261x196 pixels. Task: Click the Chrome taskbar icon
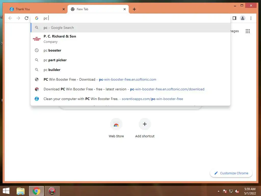click(36, 191)
